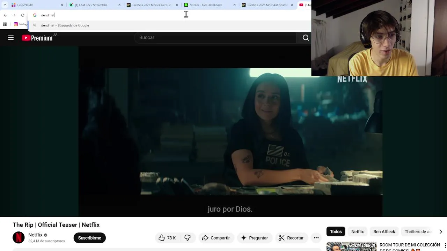Click the video title The Rip Official Teaser
The width and height of the screenshot is (447, 251).
coord(56,225)
